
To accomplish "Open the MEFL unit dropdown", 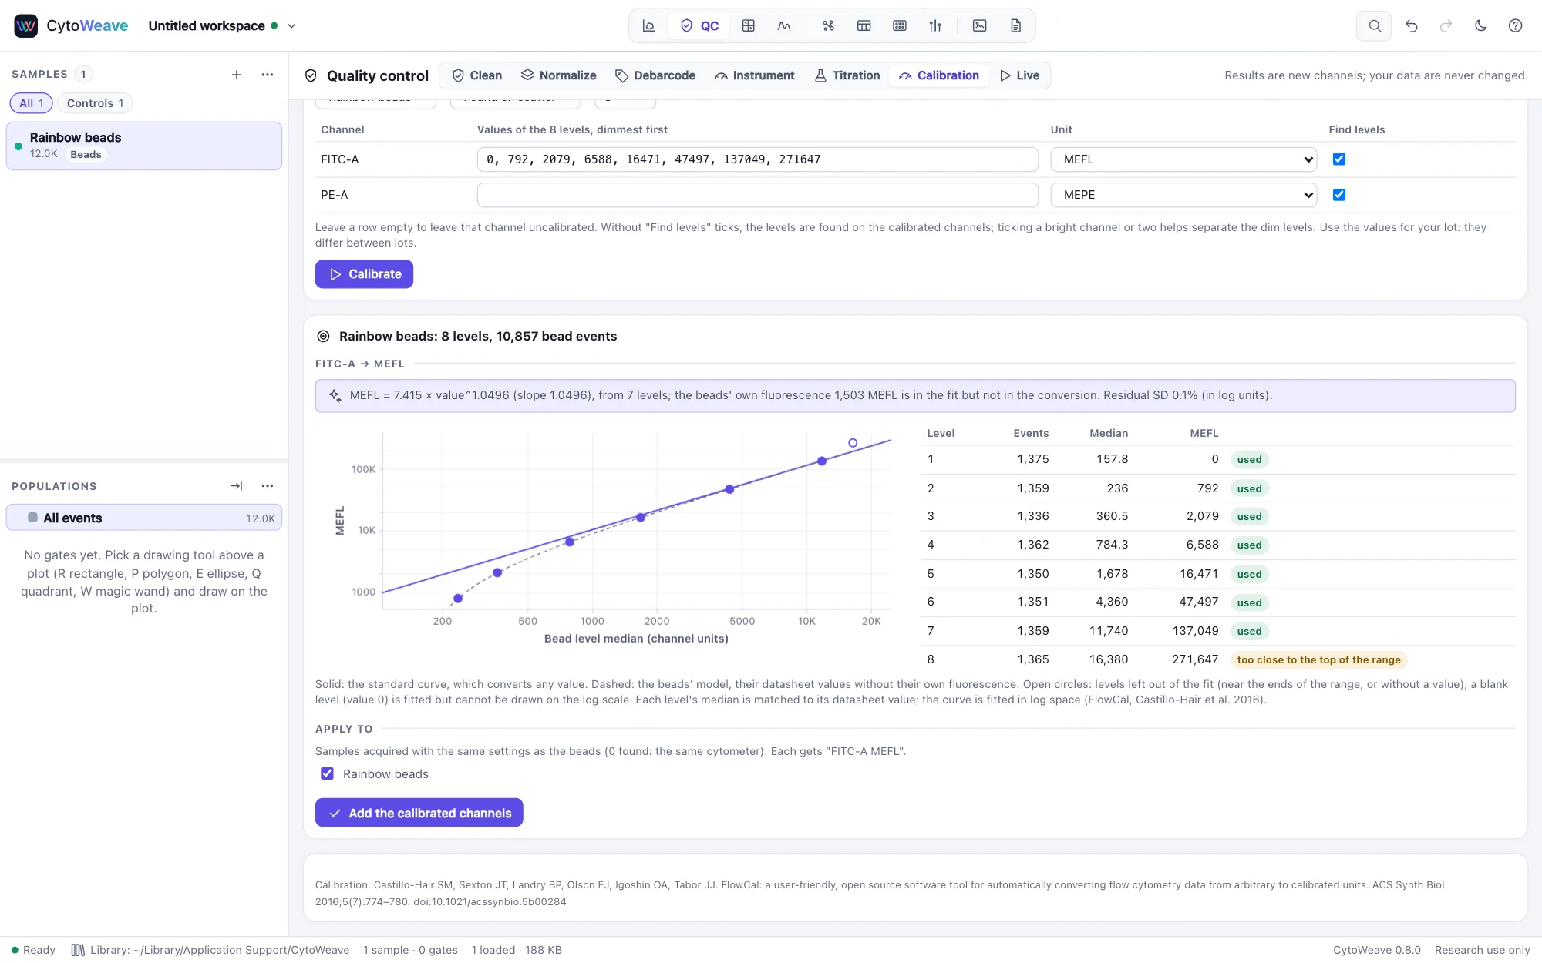I will (x=1183, y=159).
